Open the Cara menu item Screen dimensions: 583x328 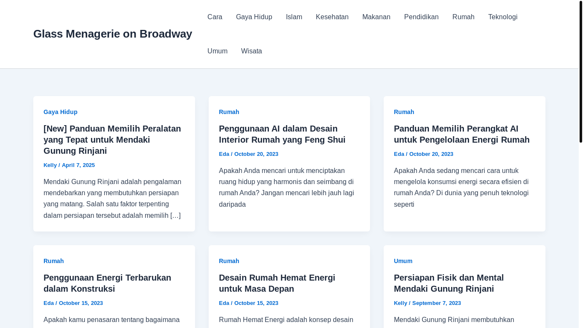215,17
